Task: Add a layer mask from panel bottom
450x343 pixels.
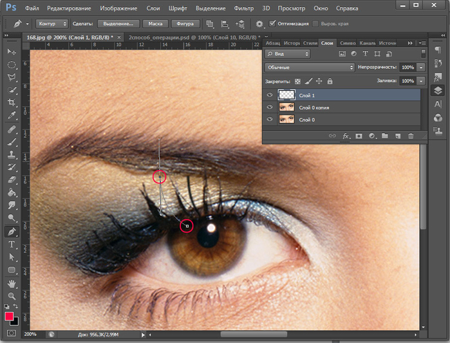Action: click(359, 136)
